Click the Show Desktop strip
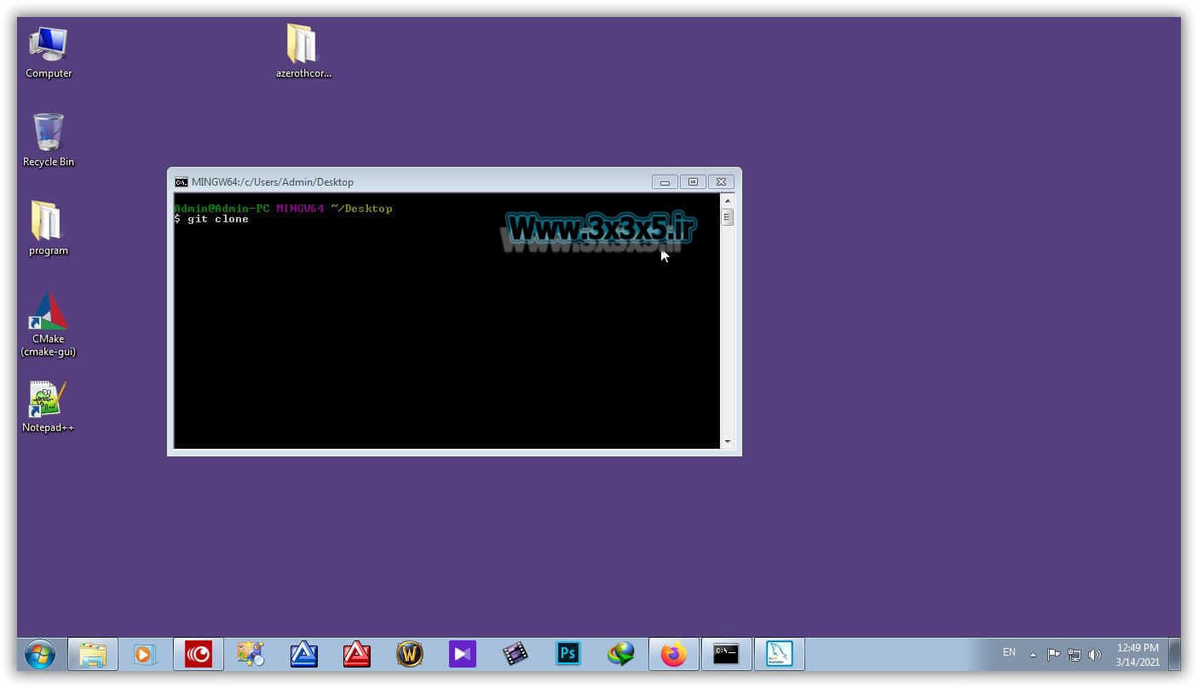The image size is (1198, 688). [1174, 654]
